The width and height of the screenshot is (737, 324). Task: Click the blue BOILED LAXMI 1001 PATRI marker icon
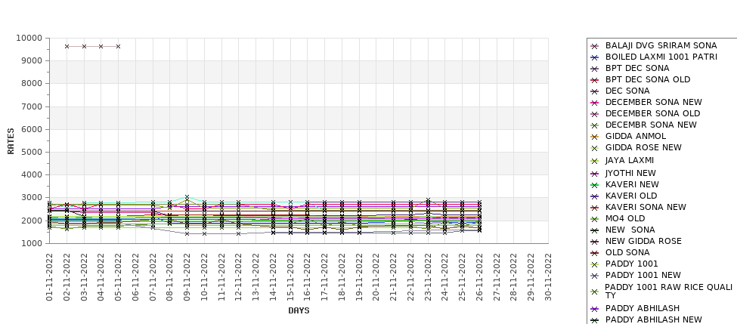coord(595,57)
